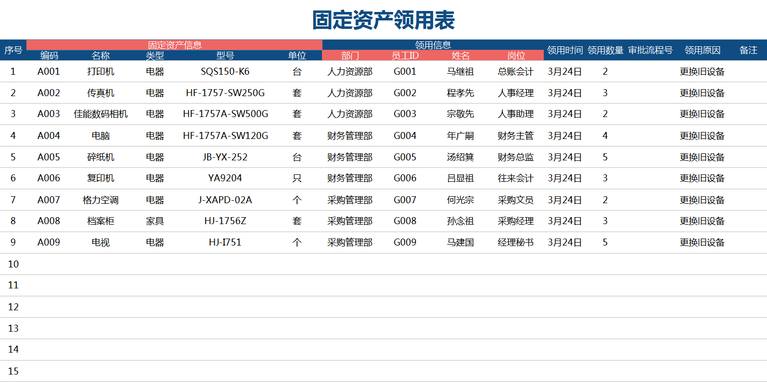This screenshot has height=382, width=767.
Task: Click the 部门 column header
Action: (350, 55)
